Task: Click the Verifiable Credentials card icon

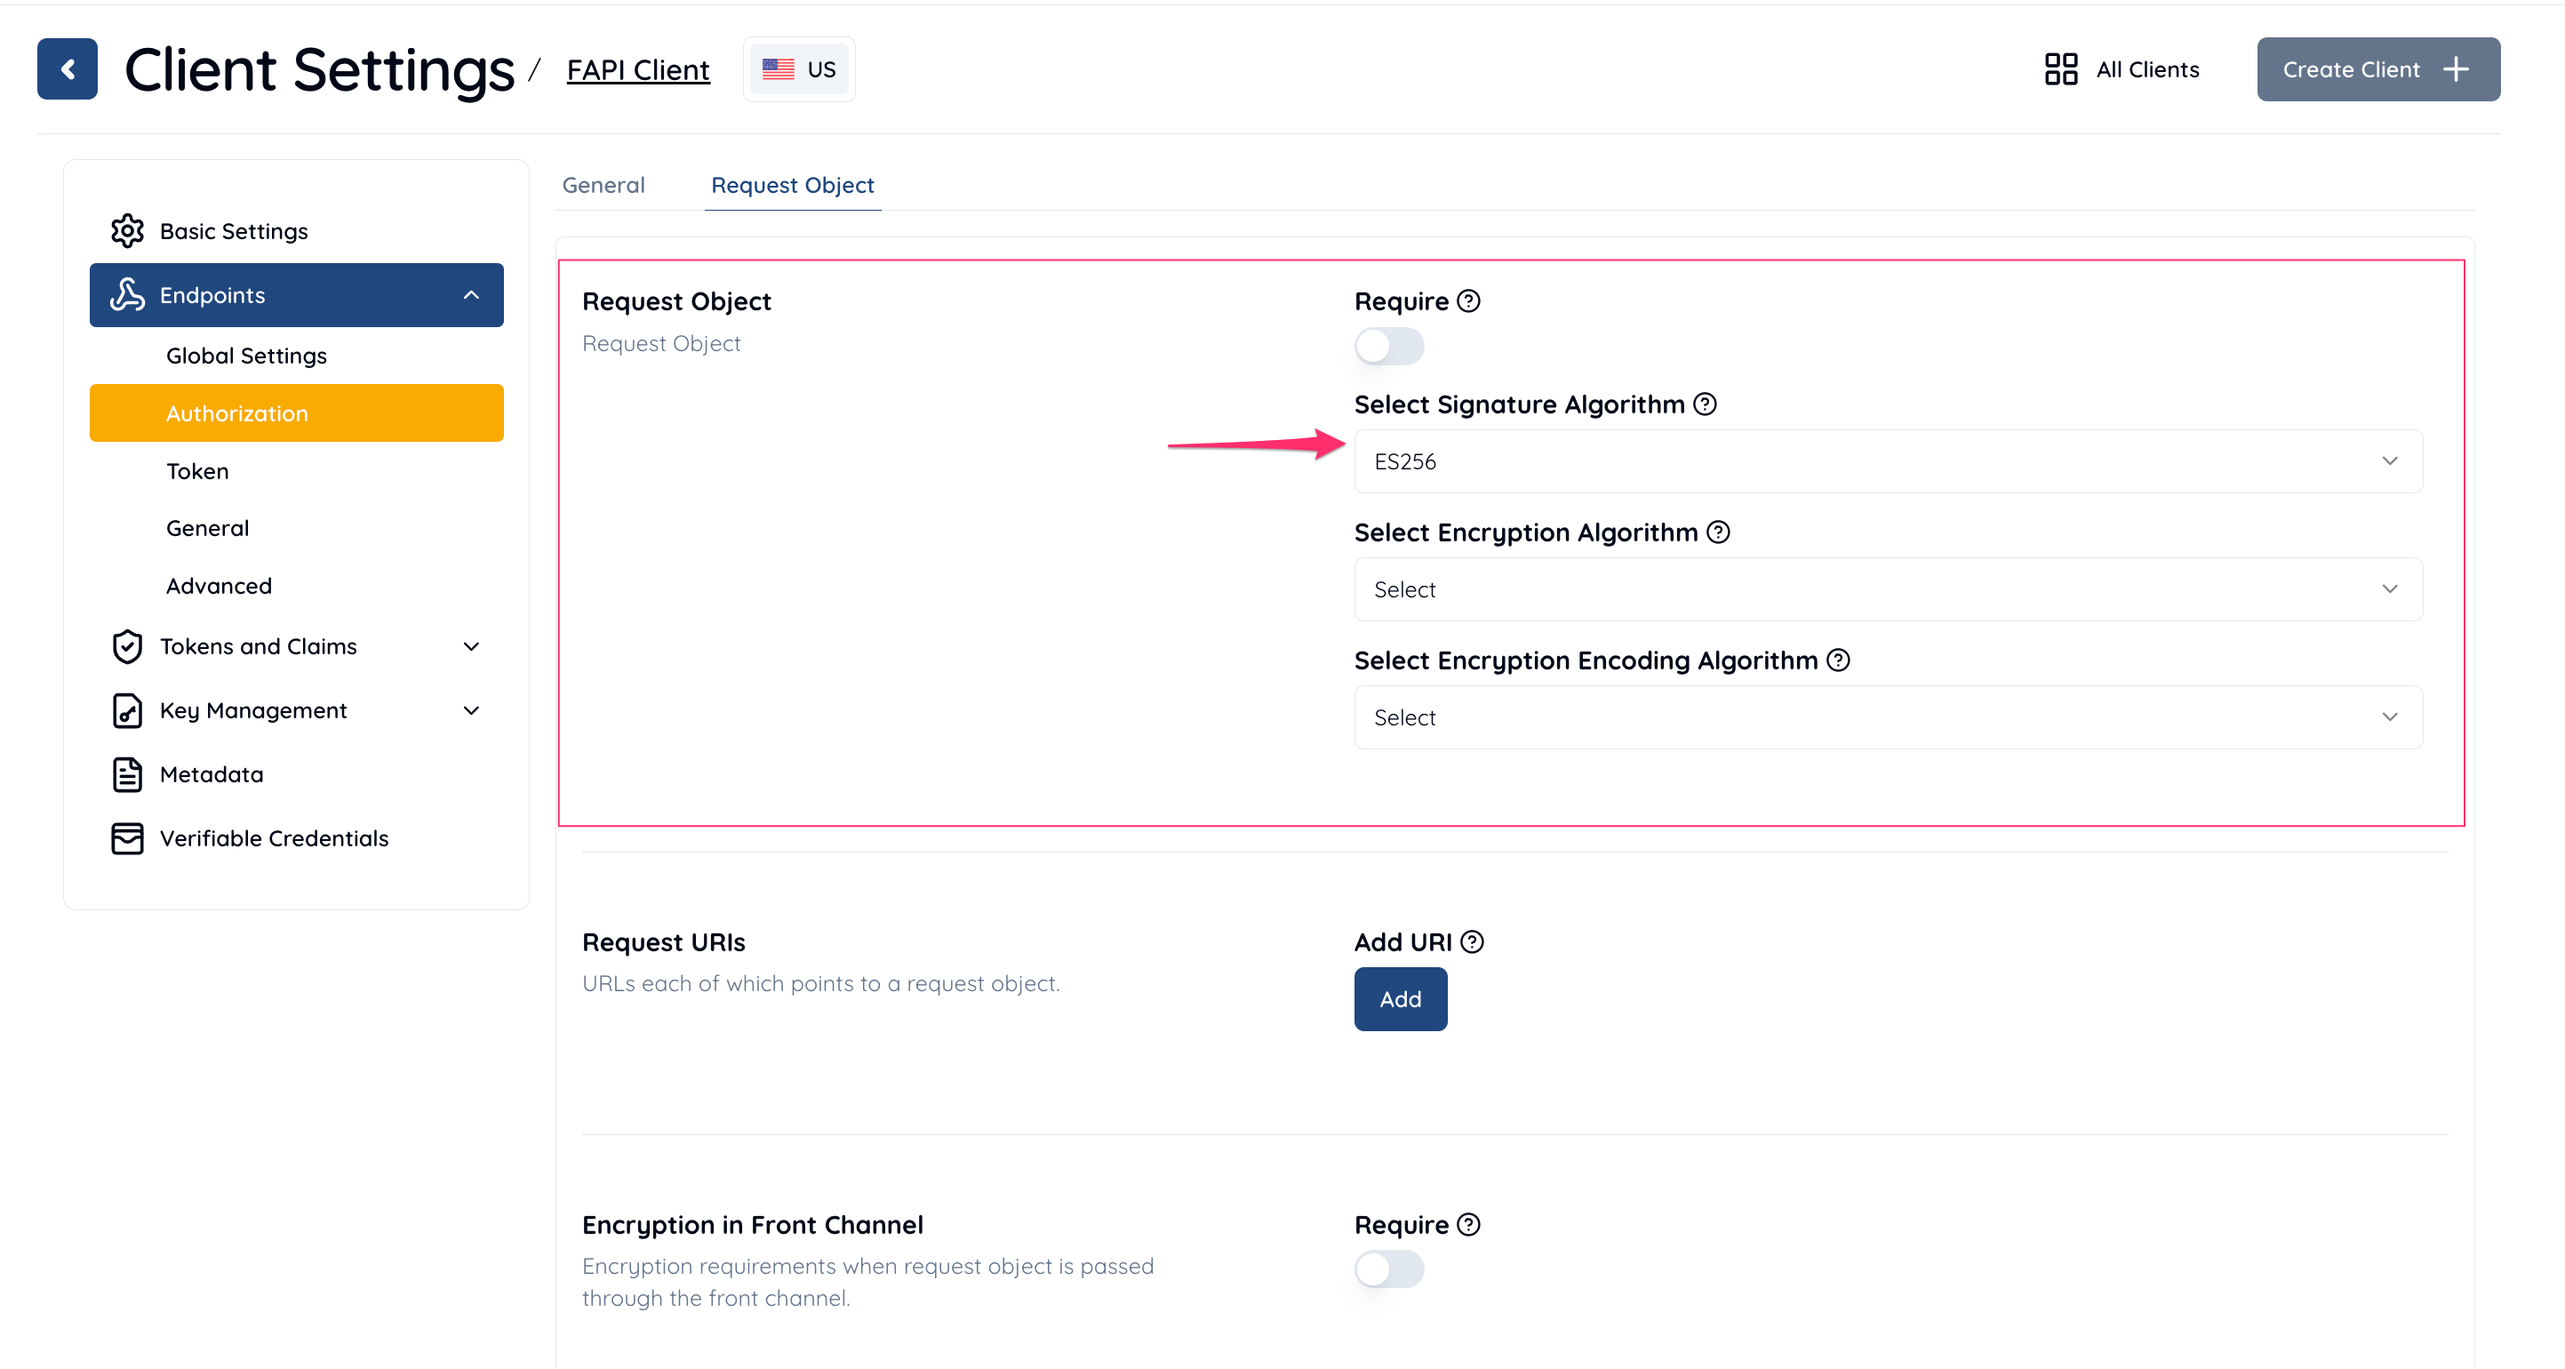Action: click(x=127, y=838)
